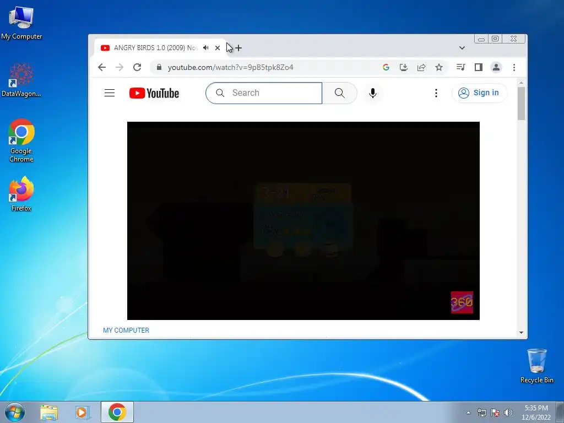Go to YouTube home via logo
This screenshot has height=423, width=564.
tap(154, 93)
